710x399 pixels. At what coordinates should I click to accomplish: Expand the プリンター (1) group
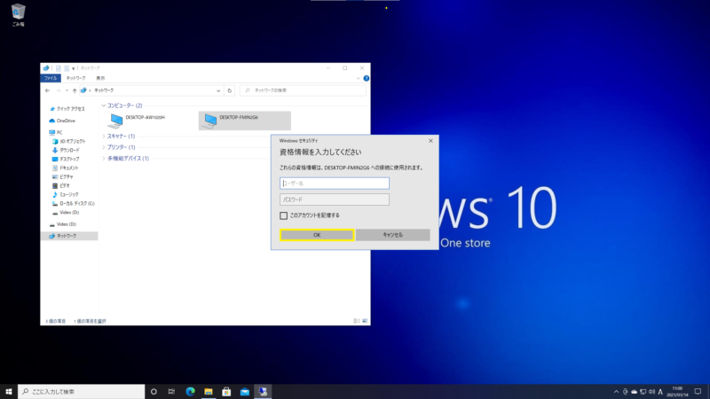104,147
